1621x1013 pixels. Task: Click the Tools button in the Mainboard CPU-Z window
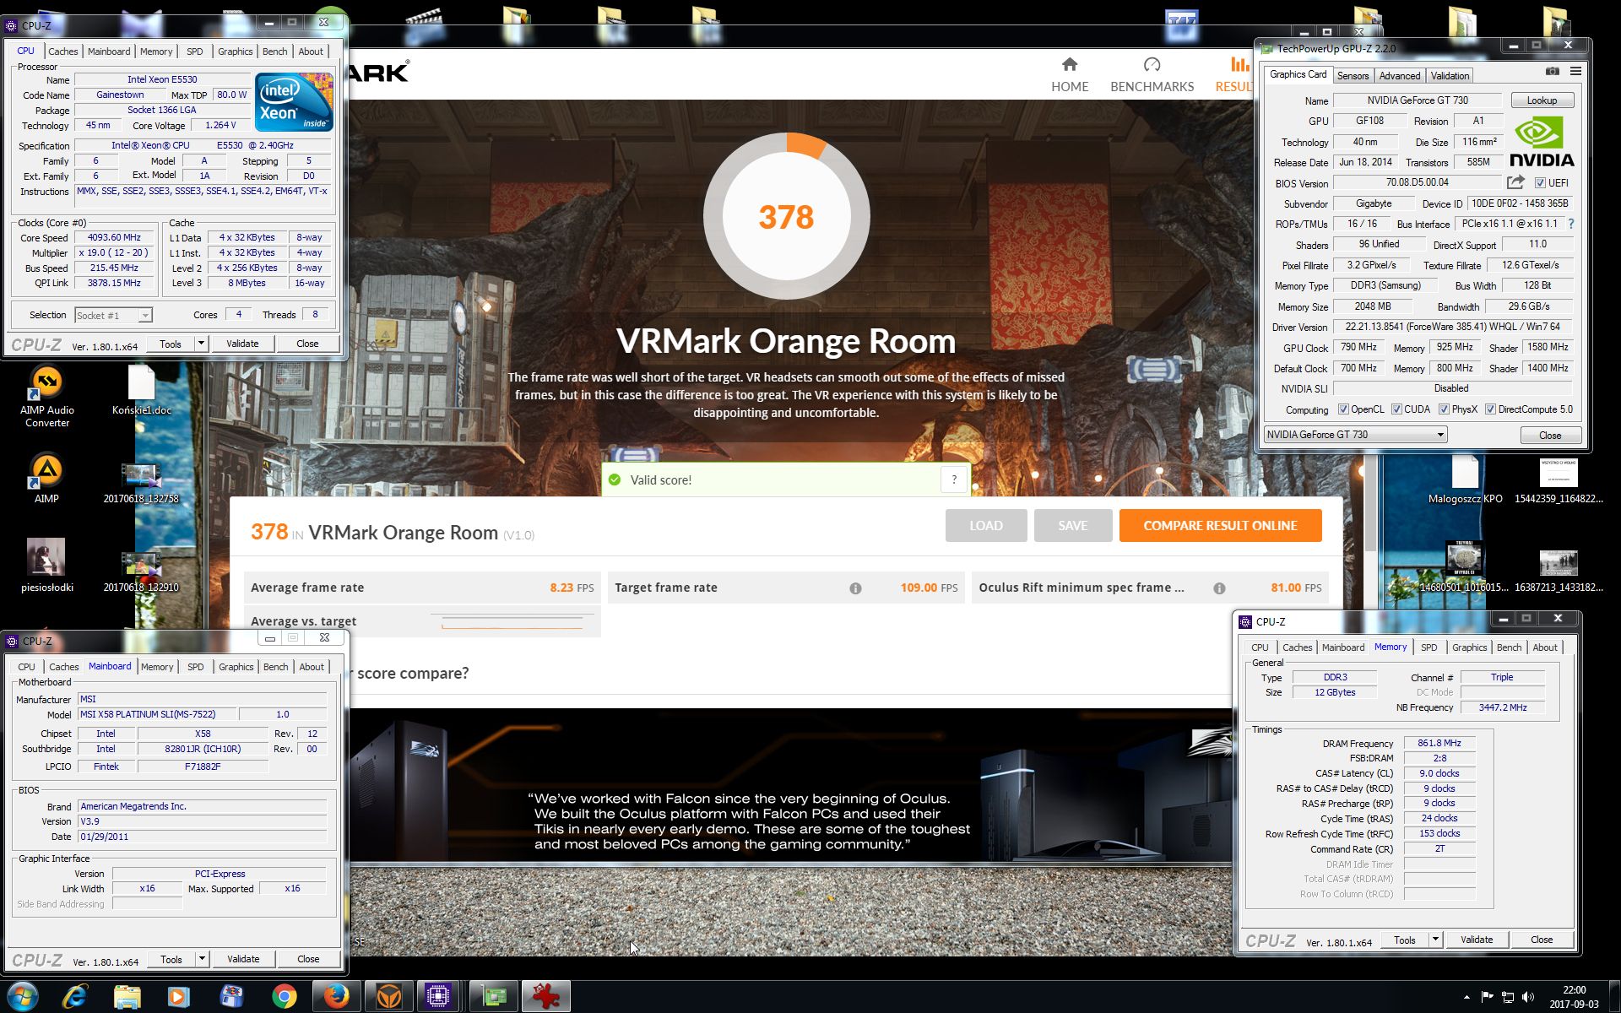pyautogui.click(x=171, y=959)
